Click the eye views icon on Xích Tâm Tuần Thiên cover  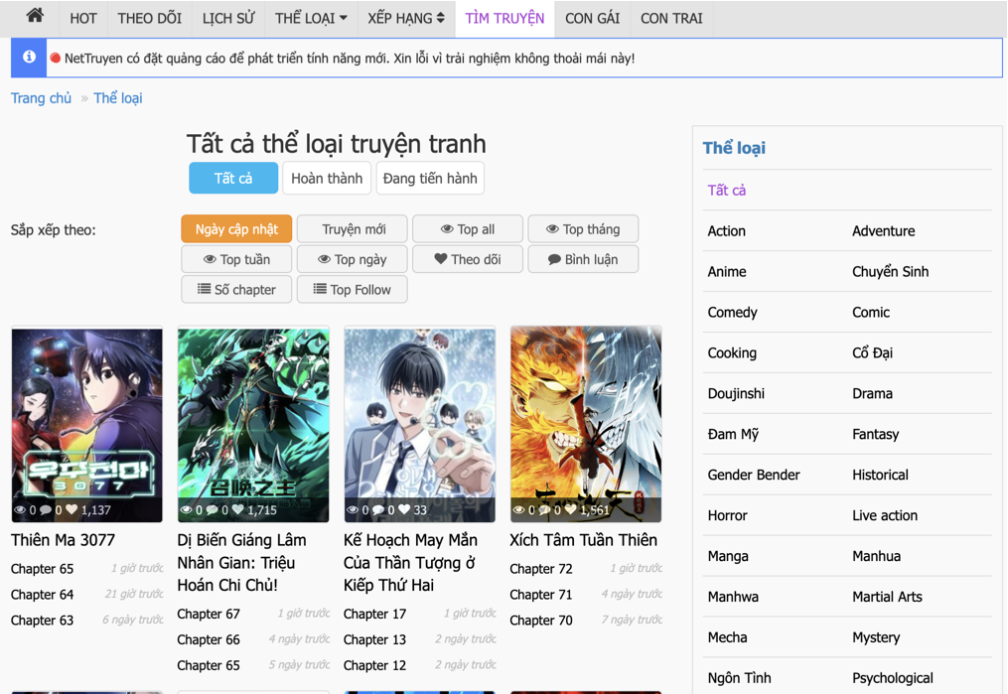[x=518, y=509]
